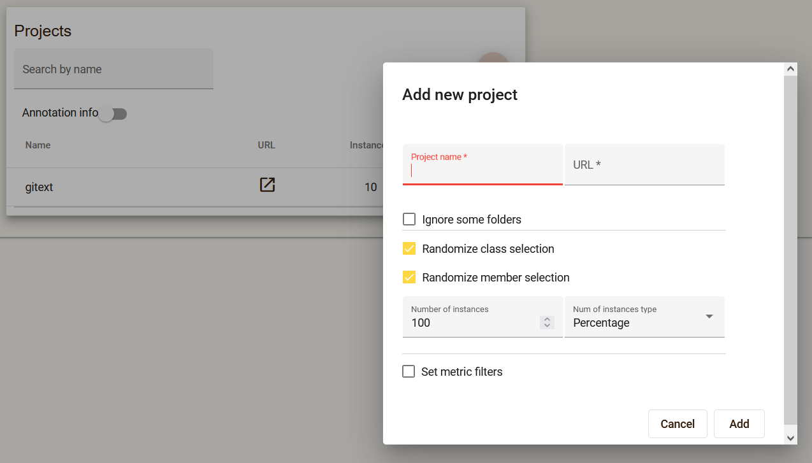
Task: Toggle the Annotation info switch
Action: (x=113, y=114)
